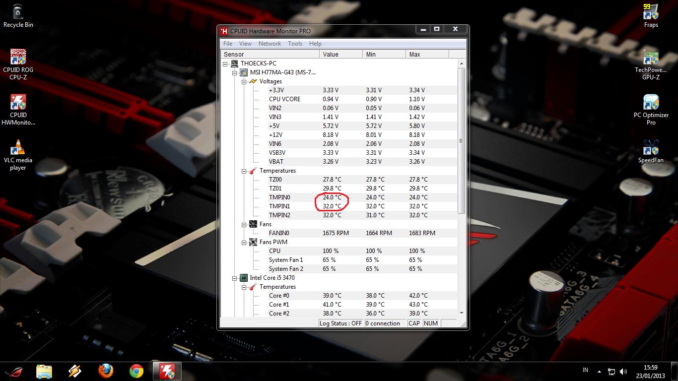The width and height of the screenshot is (678, 381).
Task: Collapse the MSI H77MA-G43 node
Action: 234,72
